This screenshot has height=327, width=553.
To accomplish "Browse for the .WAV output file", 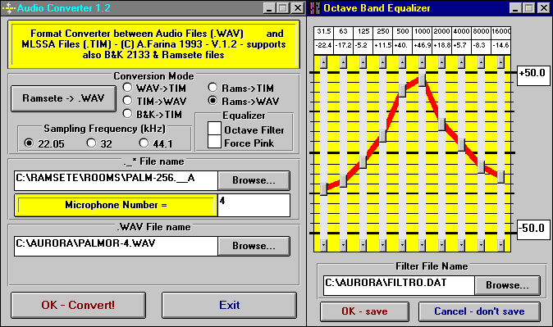I will [x=254, y=246].
